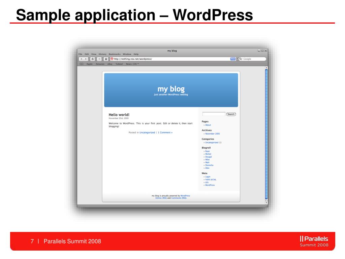The width and height of the screenshot is (345, 259).
Task: Click the WordPress link in footer
Action: point(185,196)
